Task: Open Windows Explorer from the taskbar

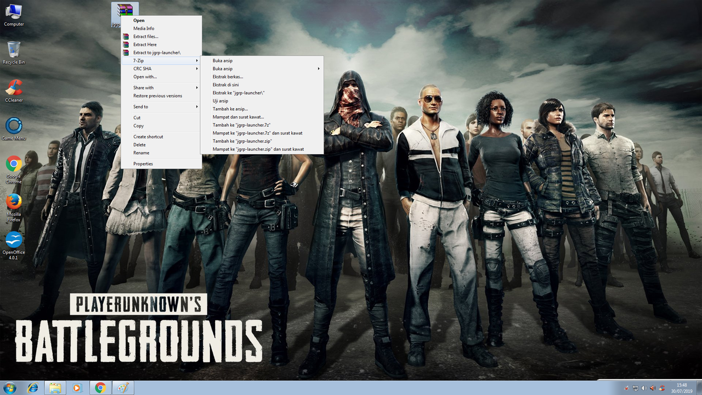Action: coord(55,388)
